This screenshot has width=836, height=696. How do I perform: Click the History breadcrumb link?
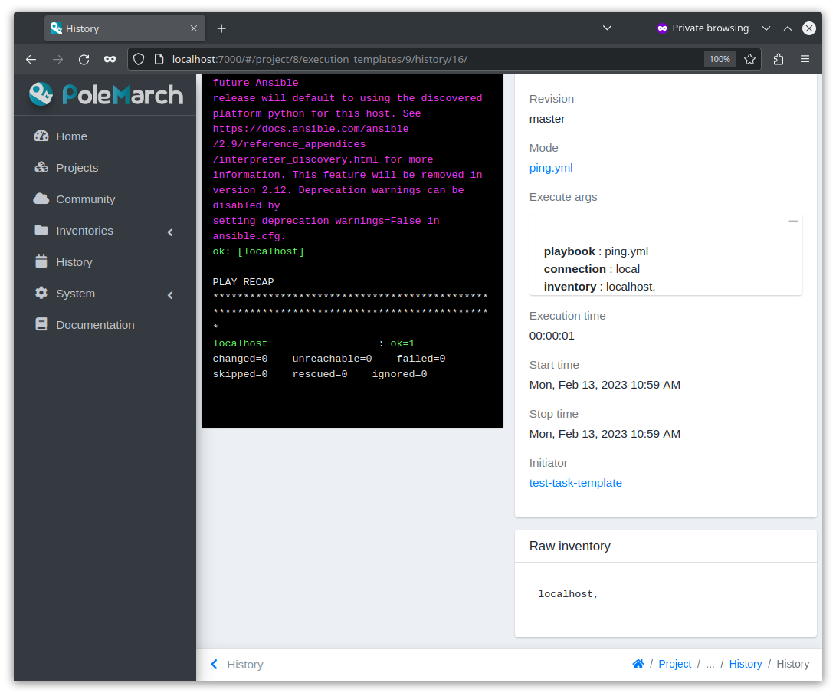coord(746,664)
